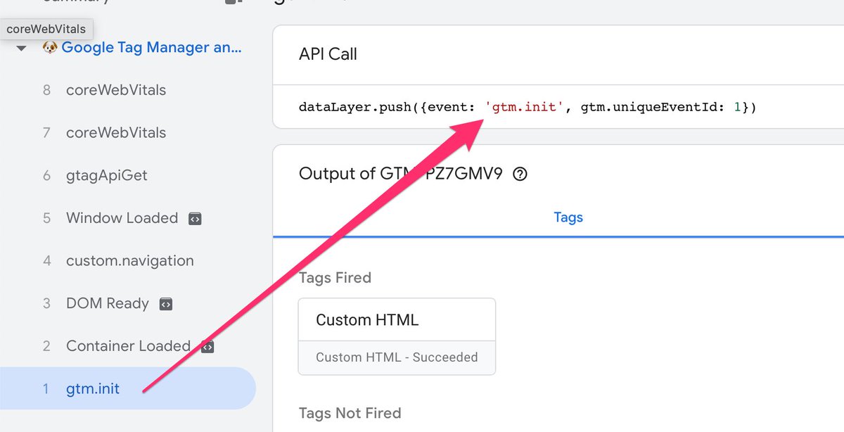Select event 7 coreWebVitals

[116, 132]
